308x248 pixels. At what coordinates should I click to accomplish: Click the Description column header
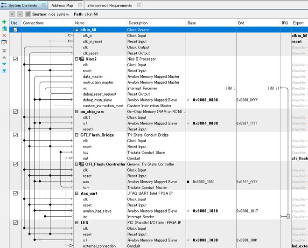point(138,23)
